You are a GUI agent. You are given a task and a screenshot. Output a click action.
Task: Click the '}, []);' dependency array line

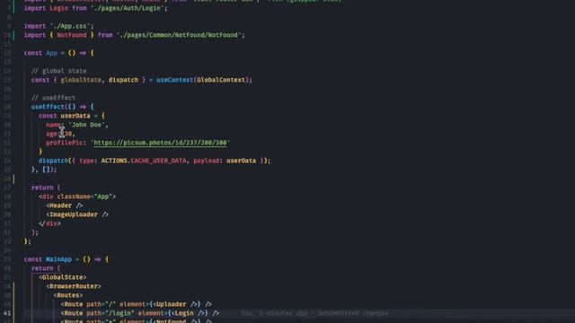click(44, 170)
